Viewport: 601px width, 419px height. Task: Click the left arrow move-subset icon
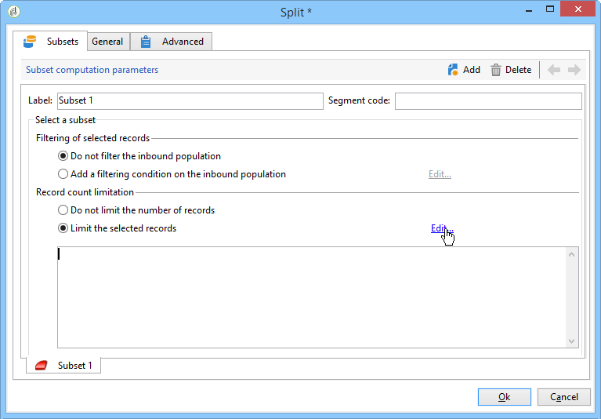click(x=554, y=70)
